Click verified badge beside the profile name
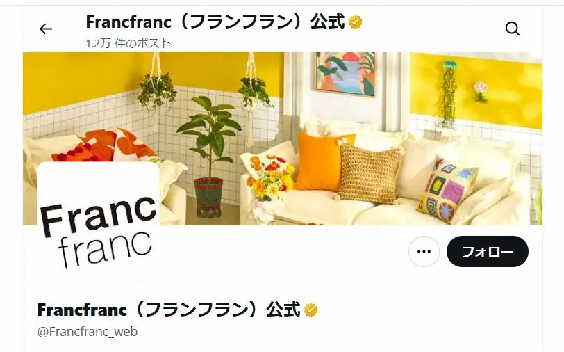Viewport: 564px width, 352px height. (x=310, y=310)
